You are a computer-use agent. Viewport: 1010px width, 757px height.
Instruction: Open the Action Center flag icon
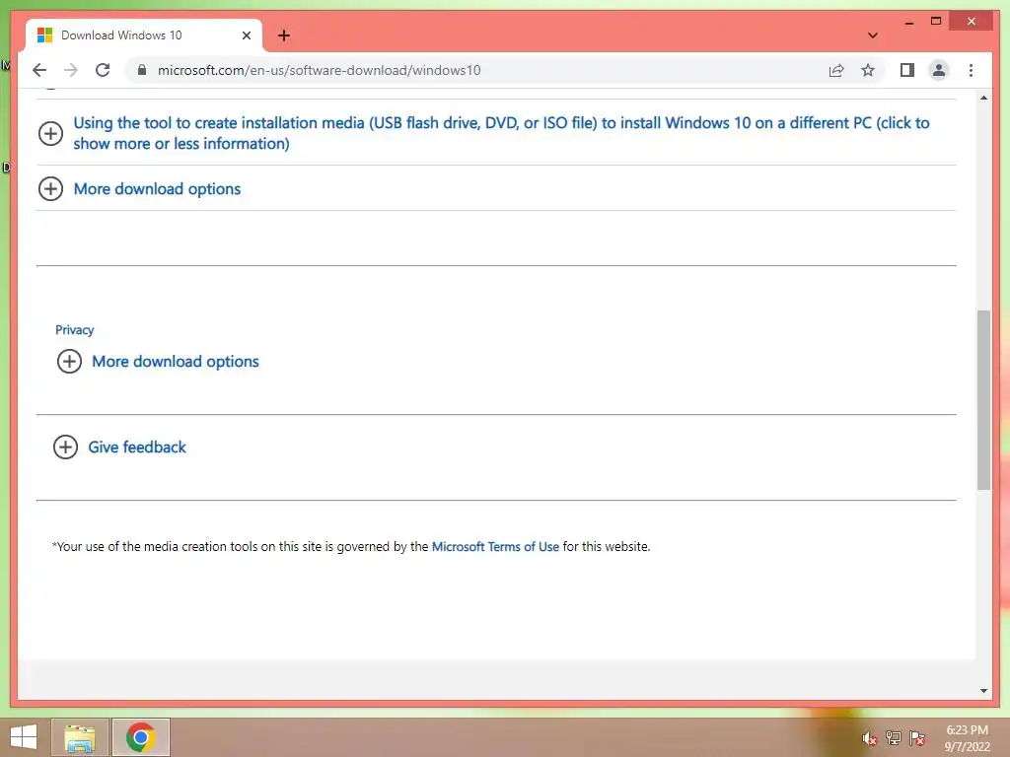[x=916, y=737]
